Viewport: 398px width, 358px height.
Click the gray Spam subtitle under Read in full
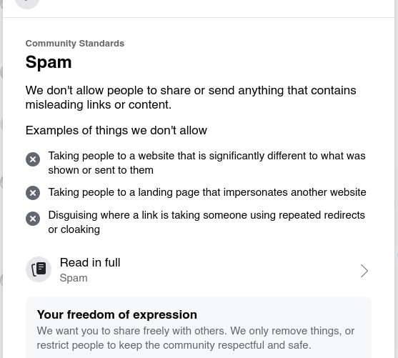(x=74, y=278)
